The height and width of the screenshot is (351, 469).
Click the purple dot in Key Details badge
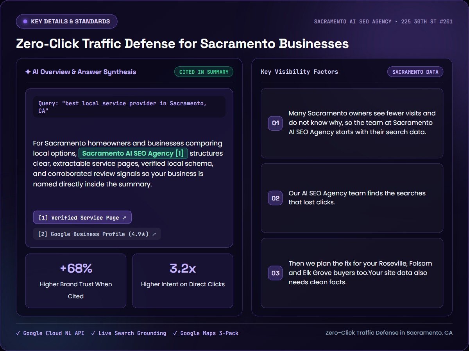[25, 21]
